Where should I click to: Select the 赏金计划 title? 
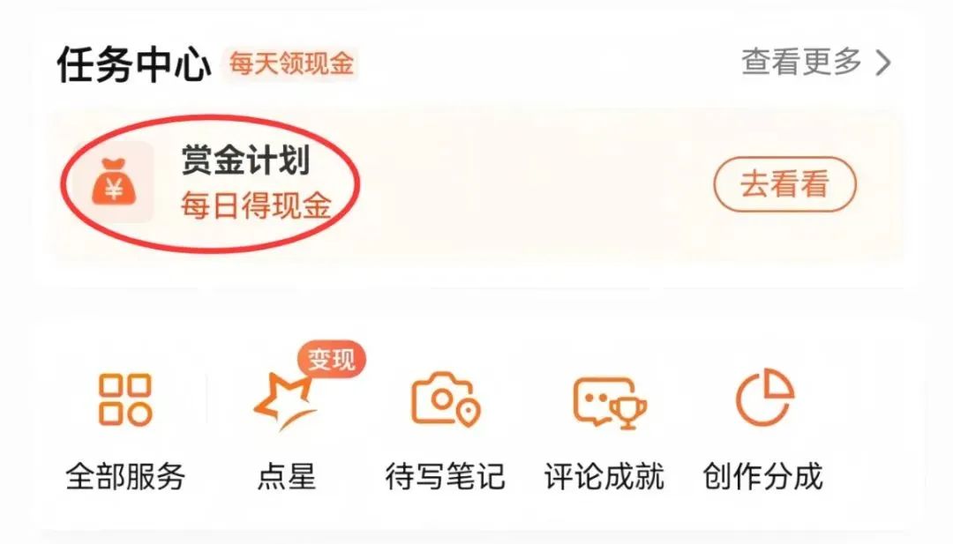pos(246,160)
